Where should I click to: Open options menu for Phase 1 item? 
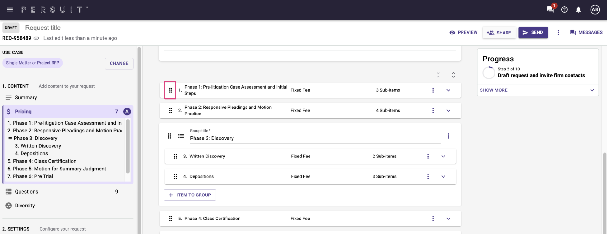433,90
